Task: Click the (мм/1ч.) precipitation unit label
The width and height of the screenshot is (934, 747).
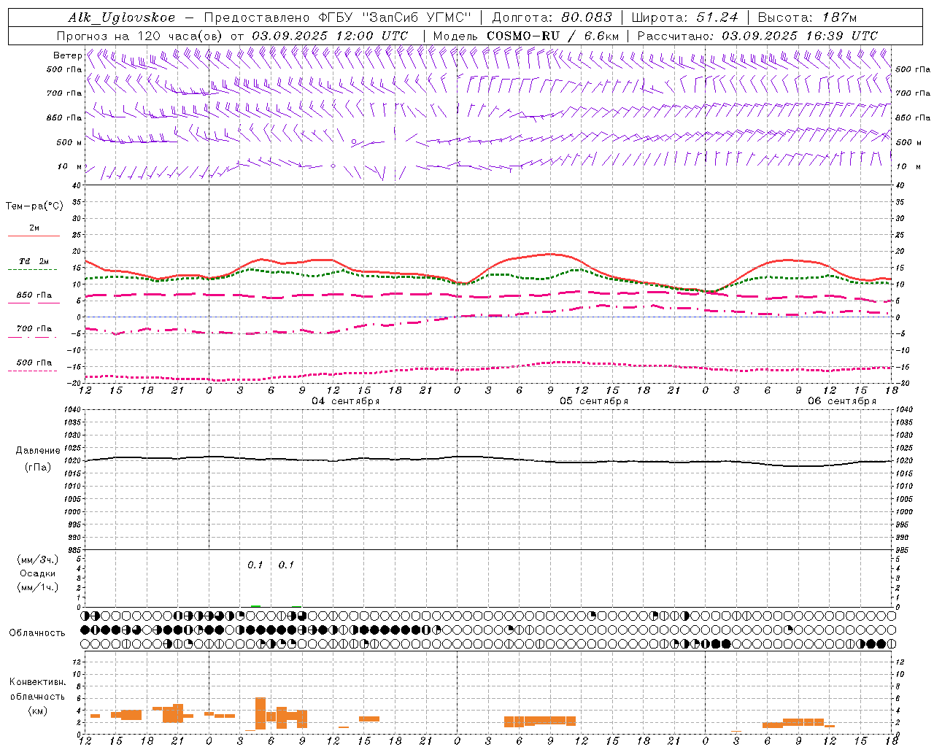Action: point(38,587)
